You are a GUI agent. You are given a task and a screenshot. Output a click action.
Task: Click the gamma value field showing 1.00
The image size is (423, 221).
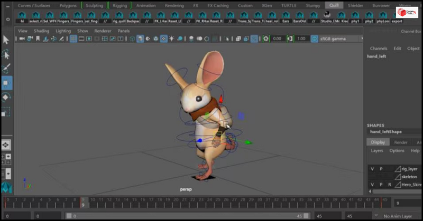pyautogui.click(x=301, y=39)
